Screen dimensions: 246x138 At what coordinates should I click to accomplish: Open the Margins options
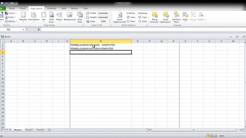pos(23,17)
